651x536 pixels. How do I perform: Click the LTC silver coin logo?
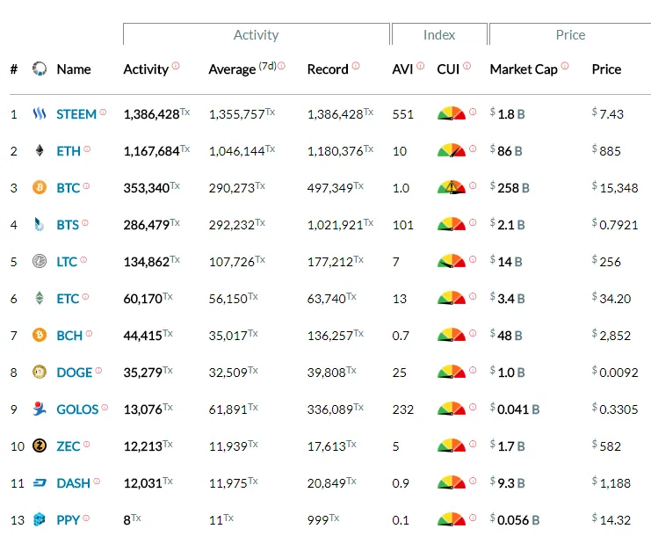40,261
